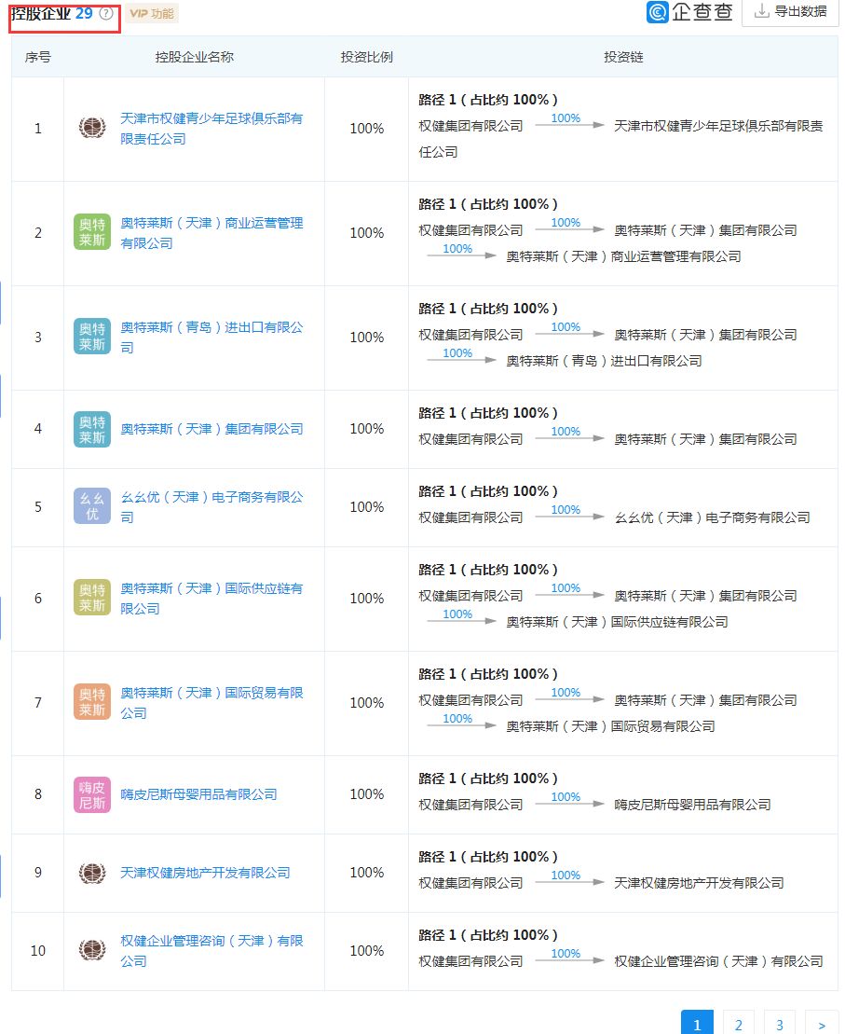The image size is (845, 1034).
Task: Click logo icon of 天津权健房地产开发有限公司
Action: click(x=92, y=873)
